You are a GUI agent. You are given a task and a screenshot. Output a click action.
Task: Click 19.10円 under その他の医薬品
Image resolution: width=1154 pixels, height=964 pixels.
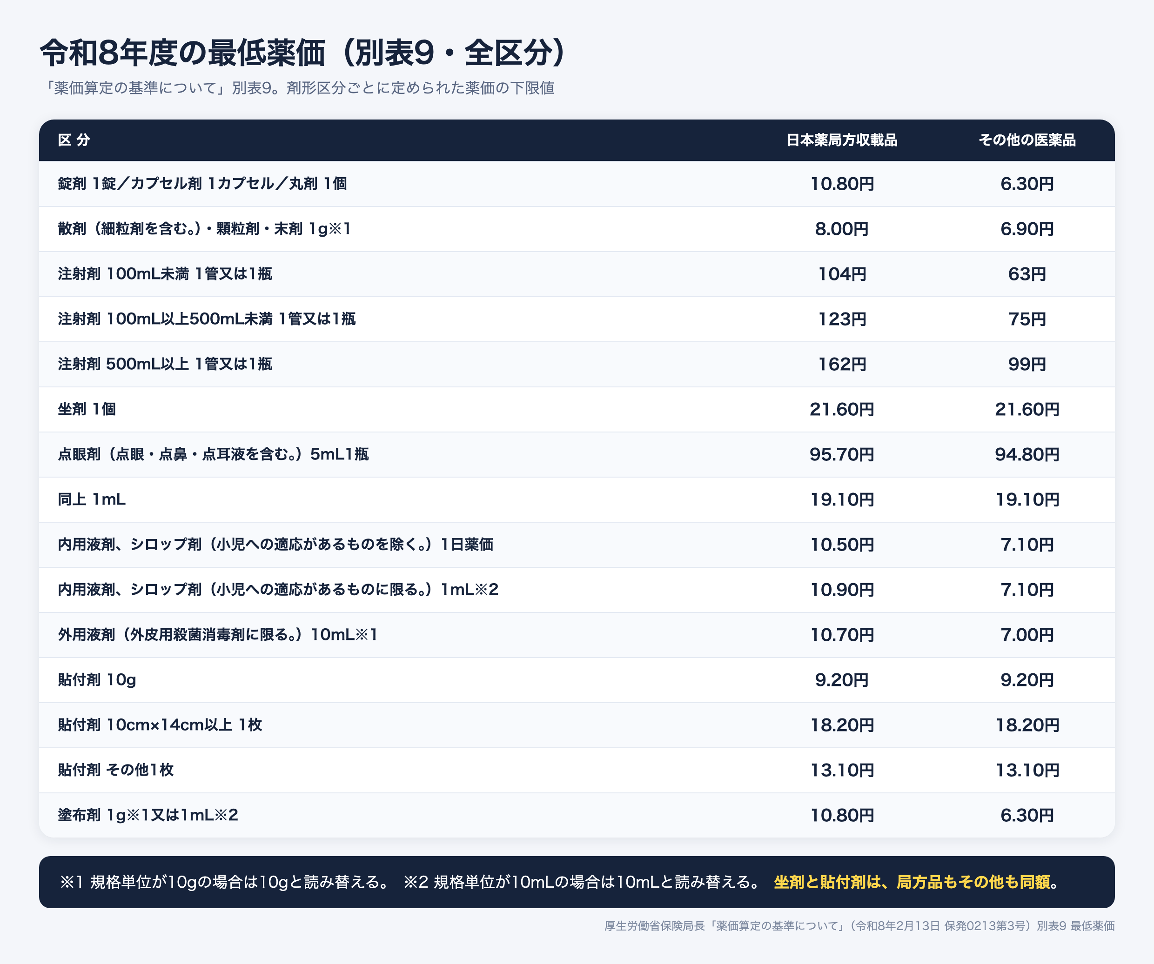[1027, 499]
